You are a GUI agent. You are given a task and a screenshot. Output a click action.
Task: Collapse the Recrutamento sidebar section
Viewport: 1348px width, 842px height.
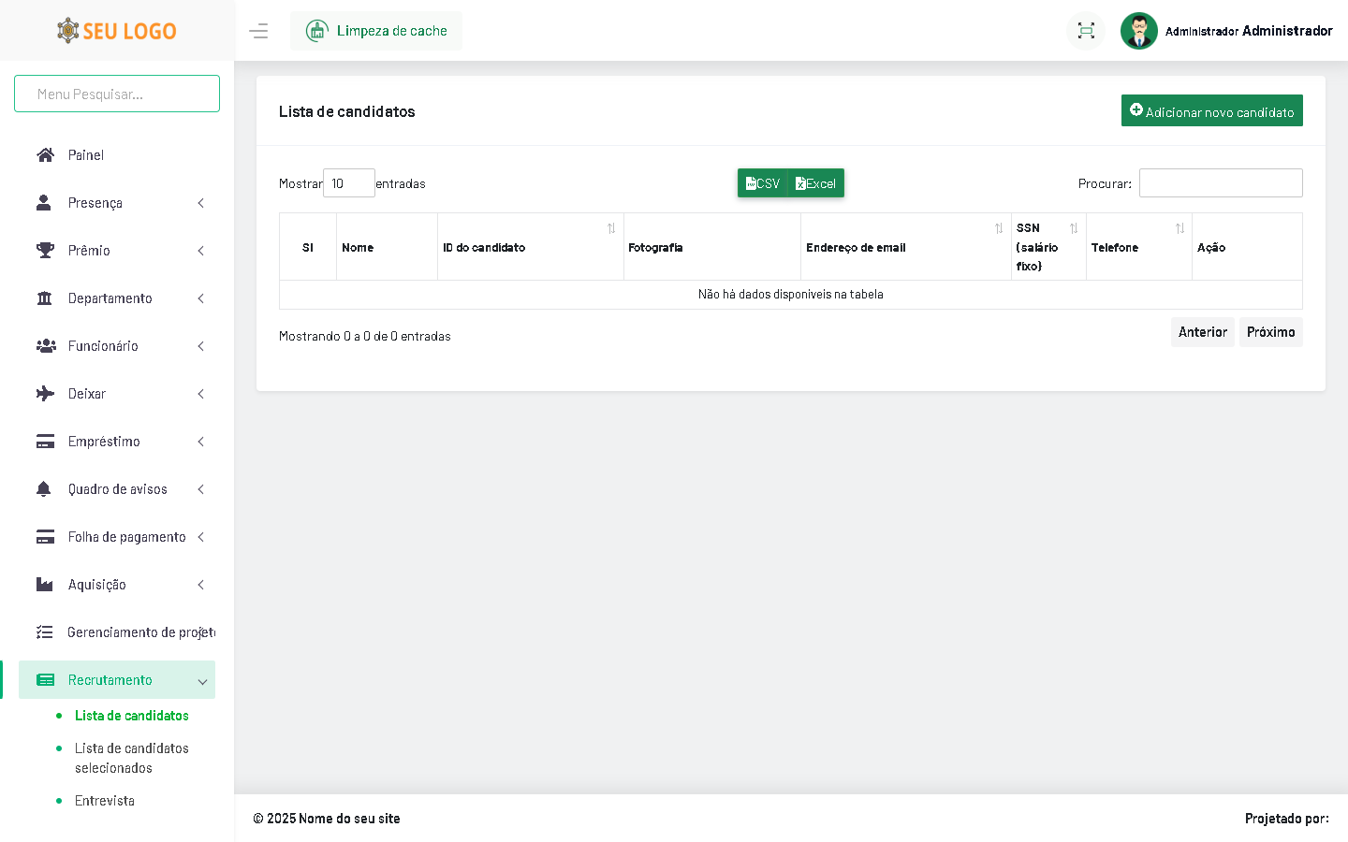coord(117,680)
